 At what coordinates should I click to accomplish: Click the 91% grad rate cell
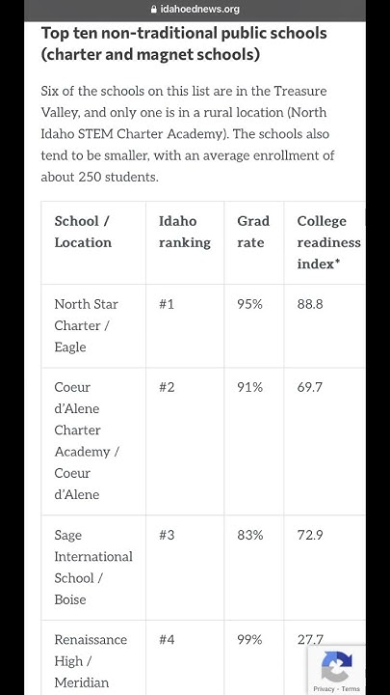click(254, 441)
